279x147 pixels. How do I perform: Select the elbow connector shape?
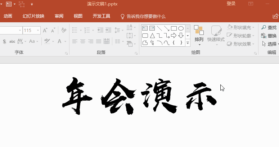[x=159, y=36]
